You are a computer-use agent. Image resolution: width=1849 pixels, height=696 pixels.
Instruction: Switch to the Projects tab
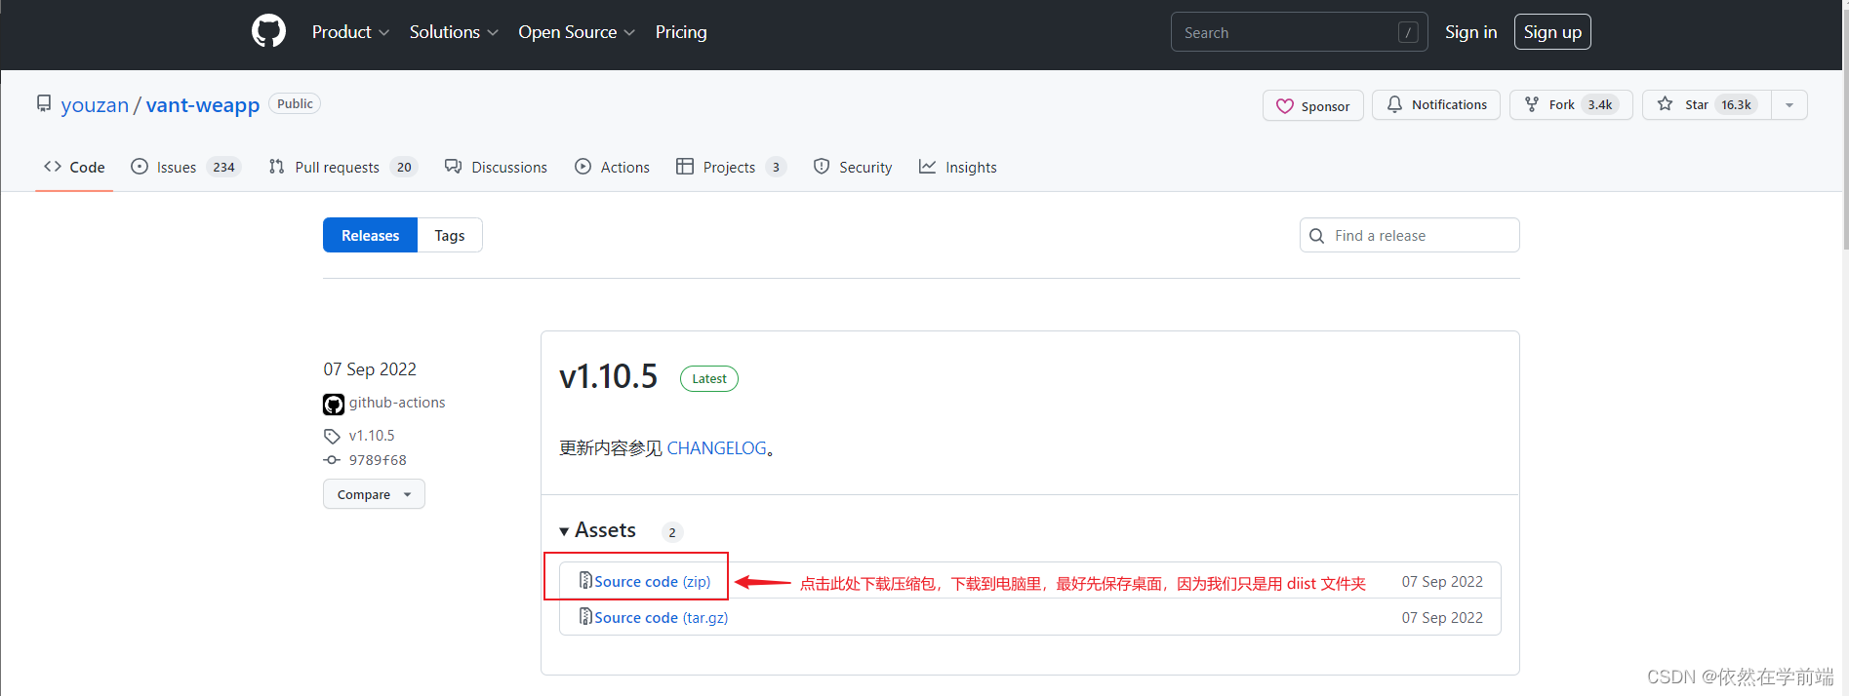(731, 168)
